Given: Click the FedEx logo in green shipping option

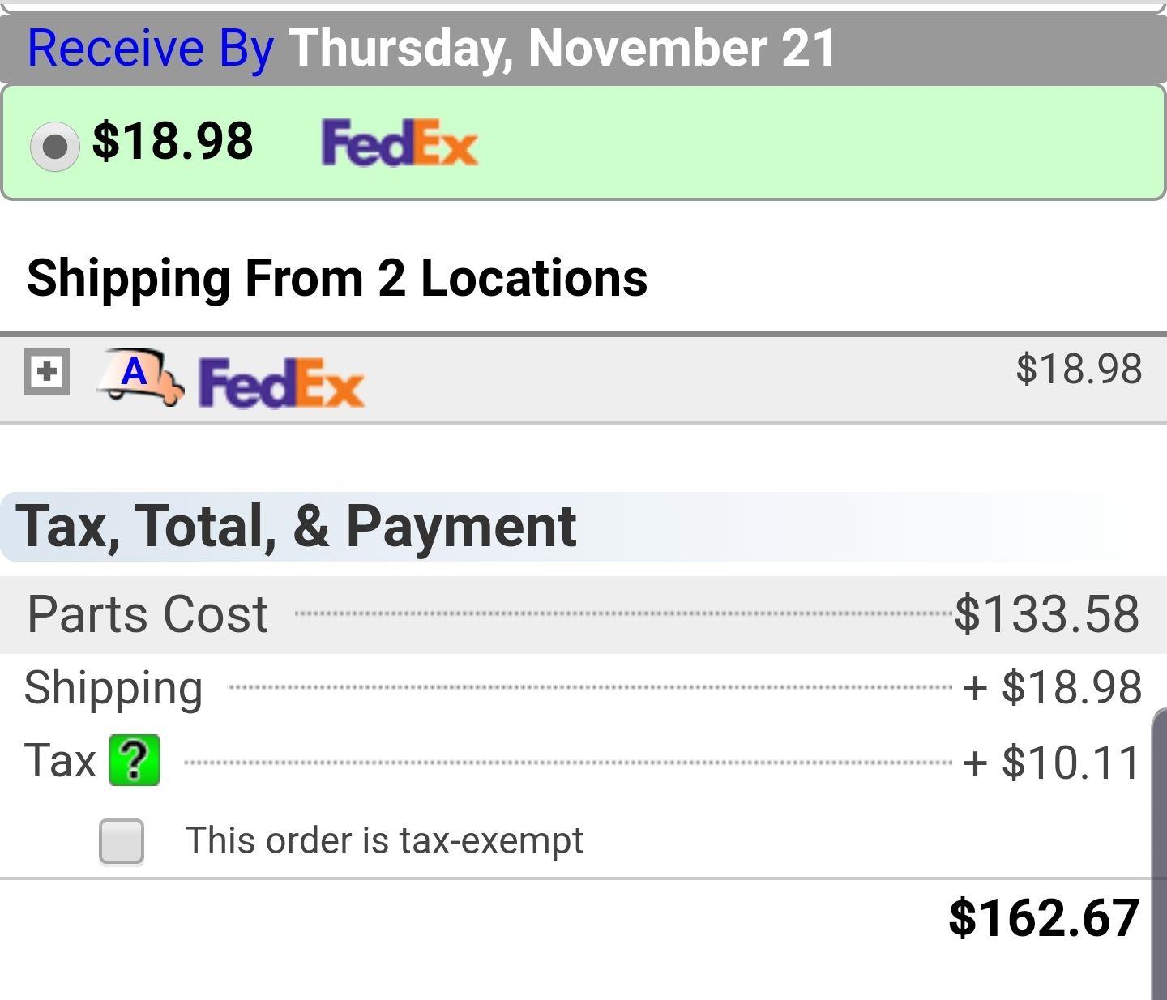Looking at the screenshot, I should point(400,143).
